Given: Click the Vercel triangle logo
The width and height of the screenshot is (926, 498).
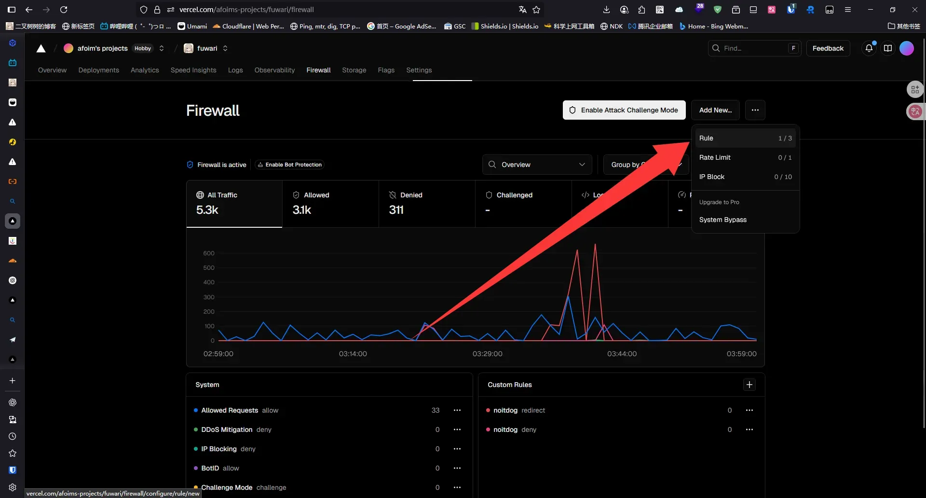Looking at the screenshot, I should point(41,48).
